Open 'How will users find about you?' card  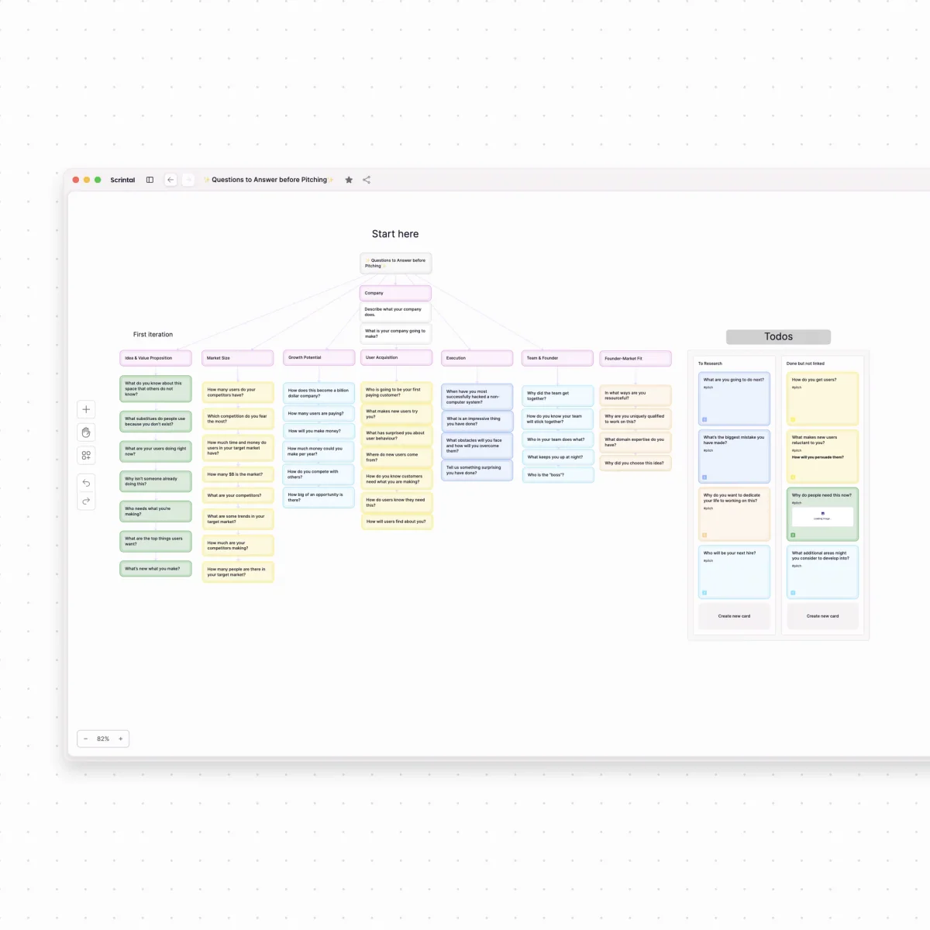tap(397, 522)
